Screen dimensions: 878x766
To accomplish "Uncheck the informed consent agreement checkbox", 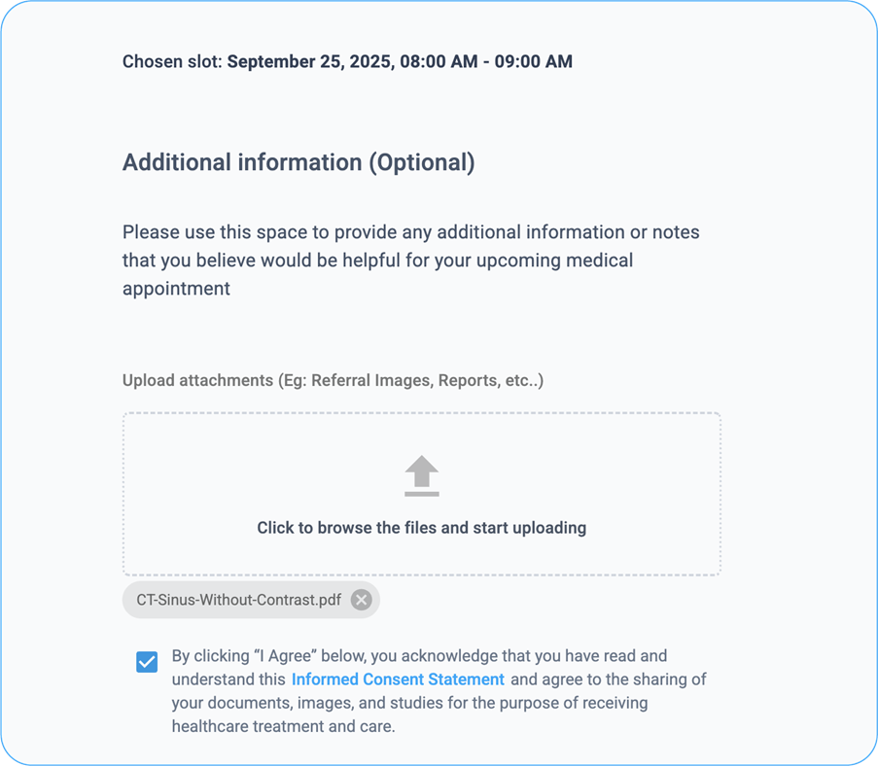I will (x=147, y=663).
